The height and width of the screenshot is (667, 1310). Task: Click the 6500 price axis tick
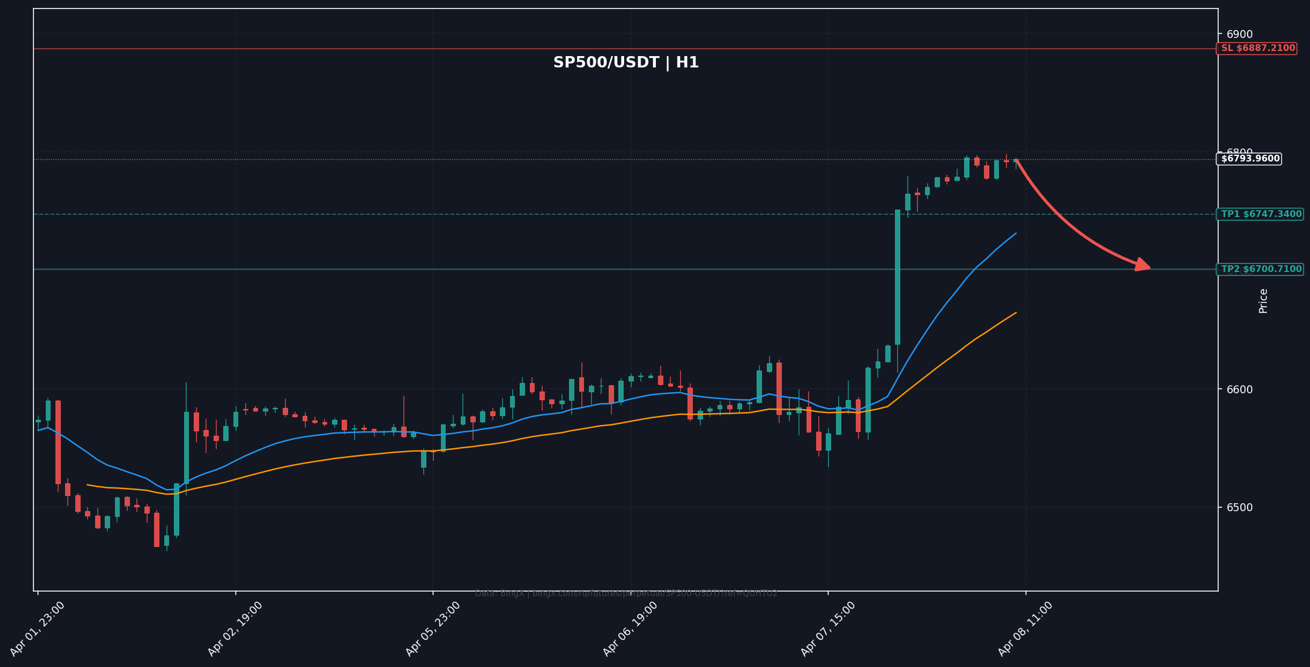point(1239,507)
